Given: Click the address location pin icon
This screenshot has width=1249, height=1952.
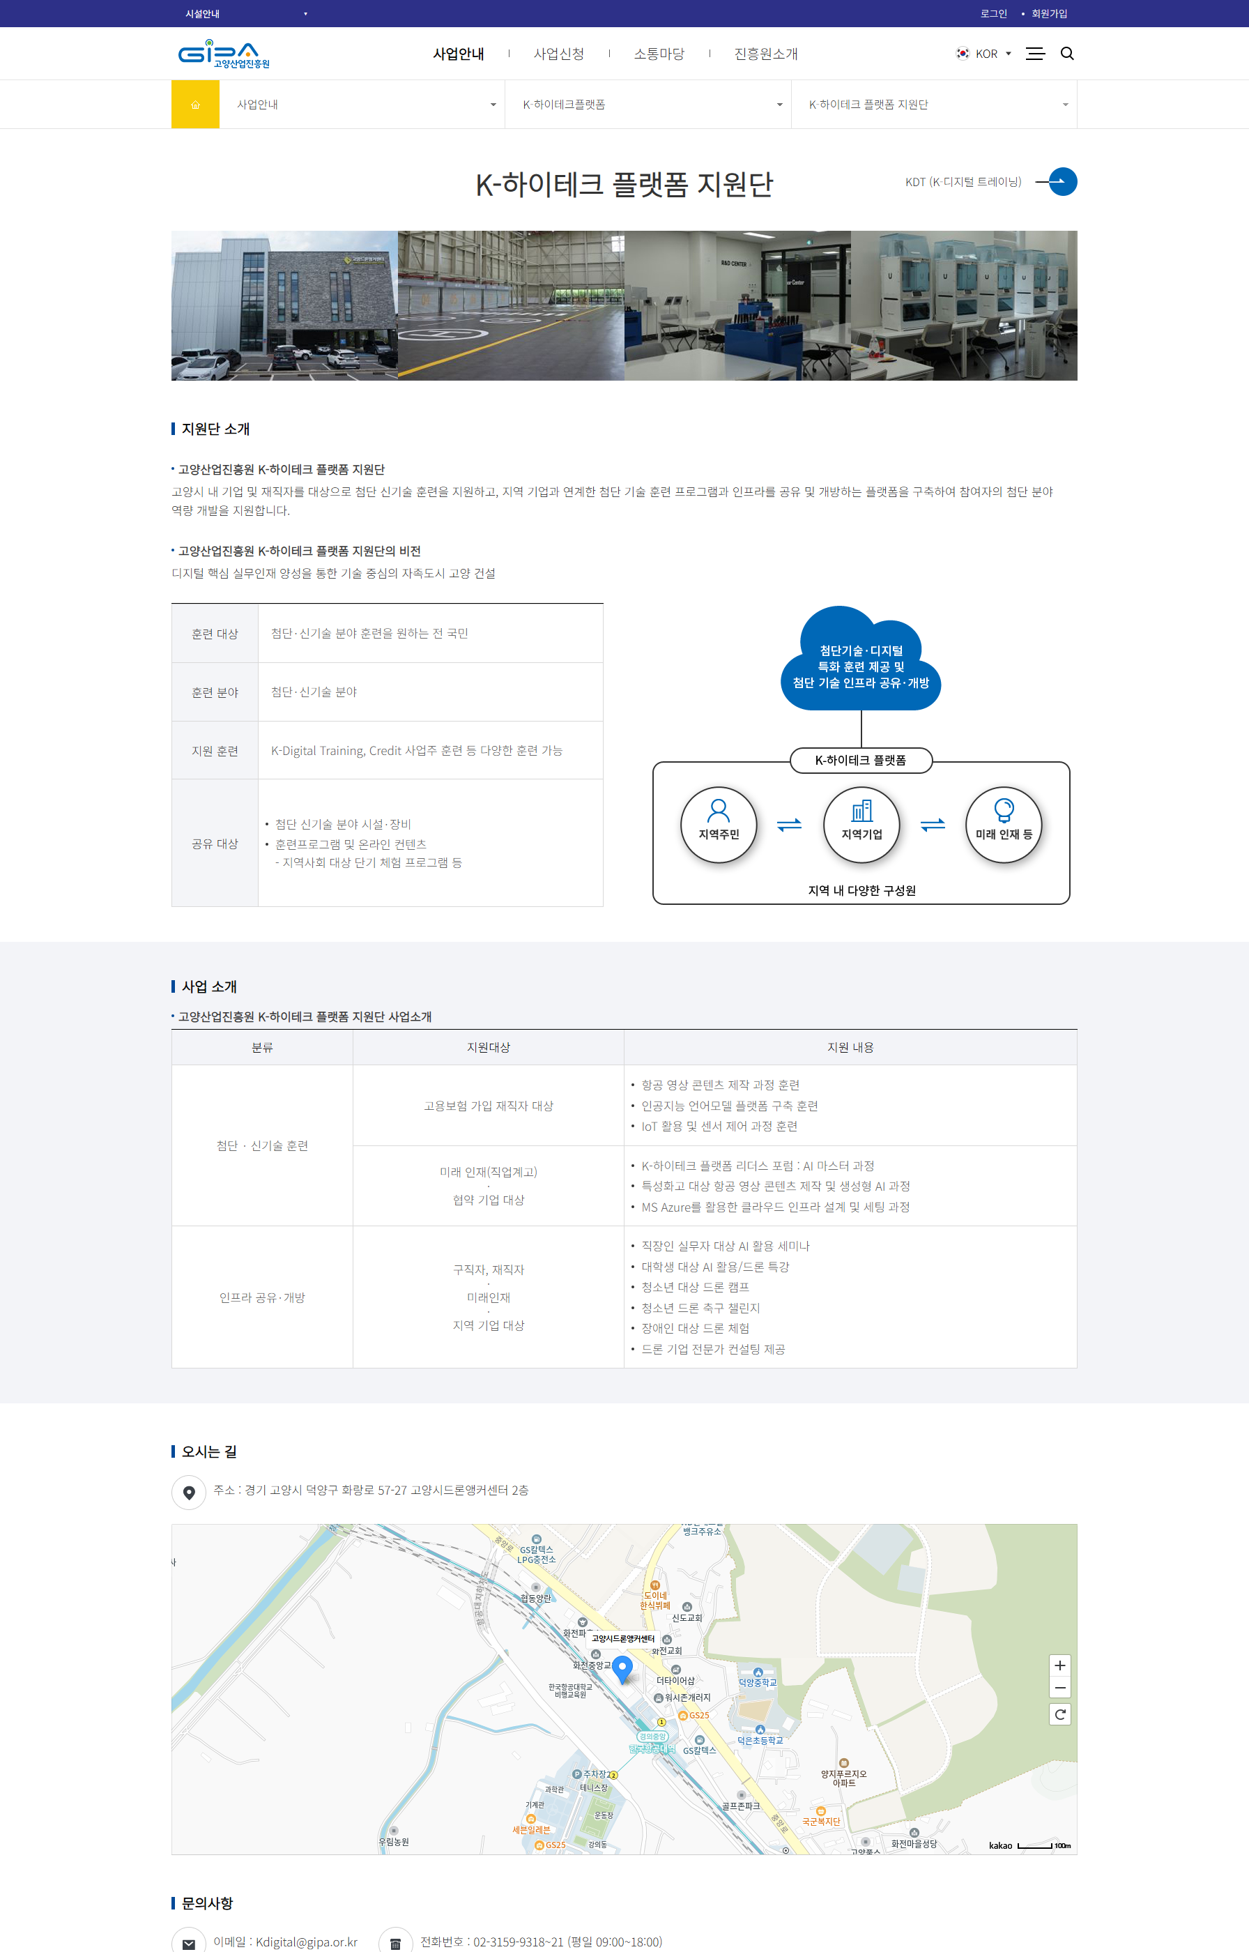Looking at the screenshot, I should click(x=189, y=1492).
